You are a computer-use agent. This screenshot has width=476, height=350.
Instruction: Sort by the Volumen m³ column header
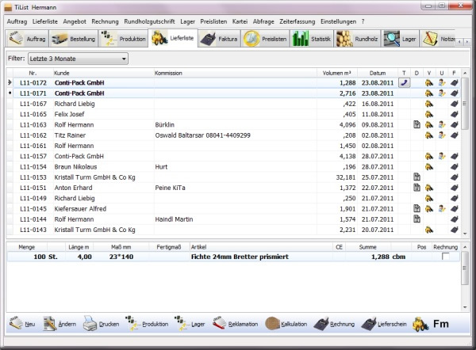(337, 73)
